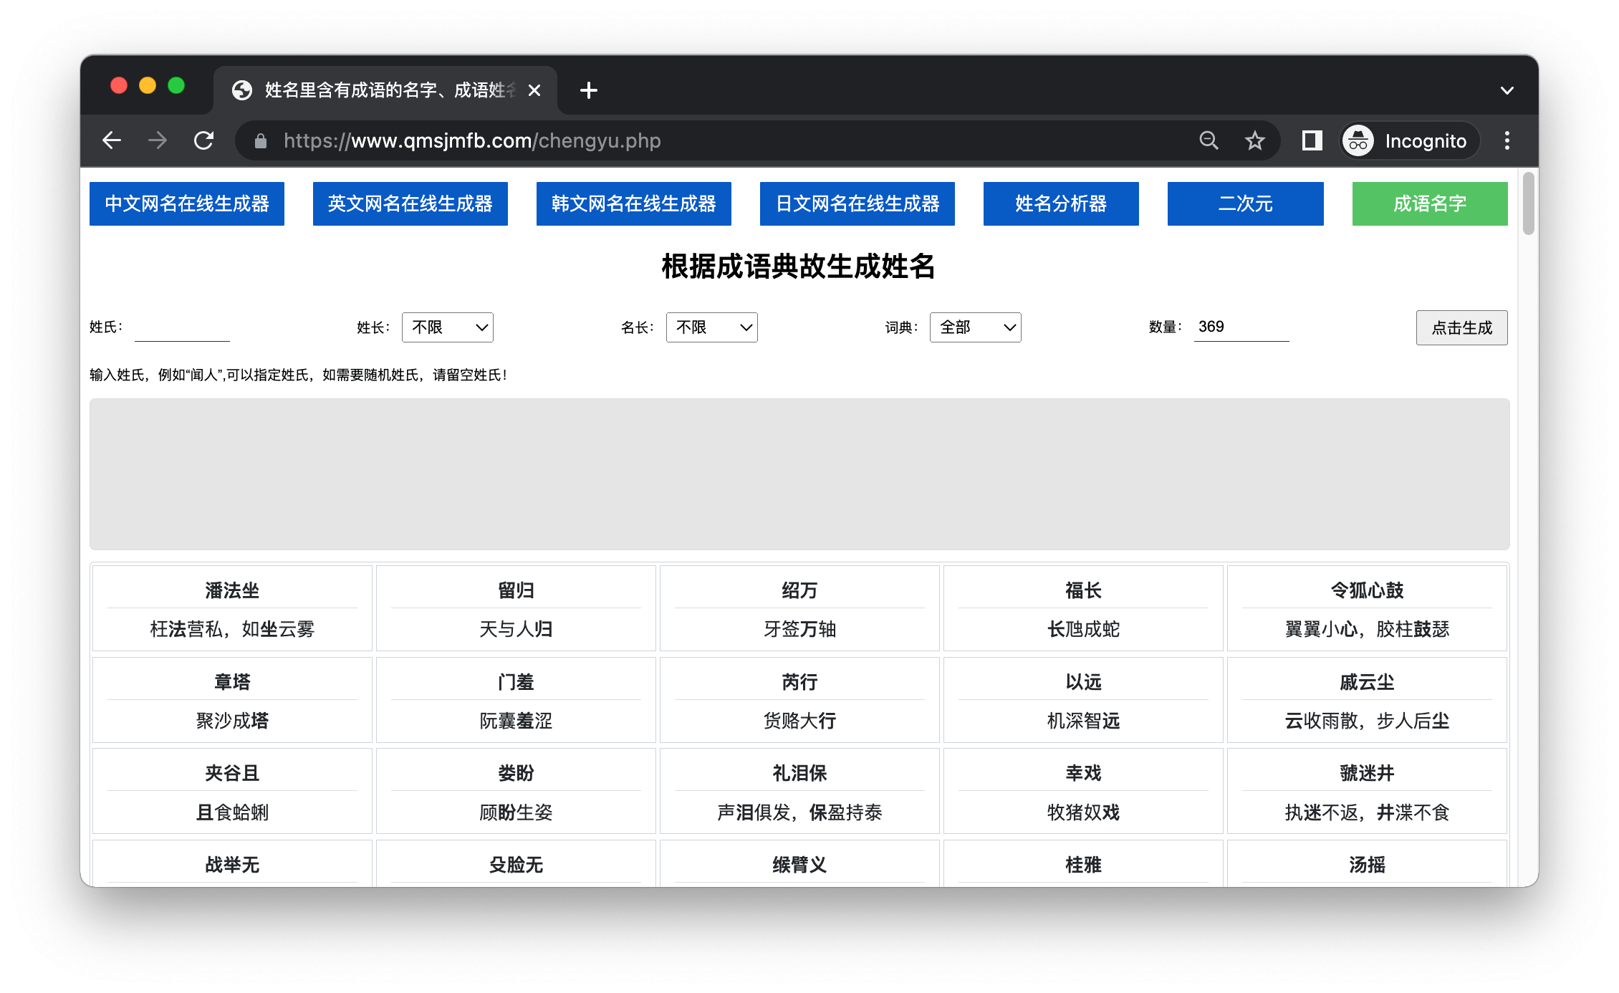Image resolution: width=1619 pixels, height=993 pixels.
Task: Close the 姓名里含有成语 tab
Action: pyautogui.click(x=534, y=90)
